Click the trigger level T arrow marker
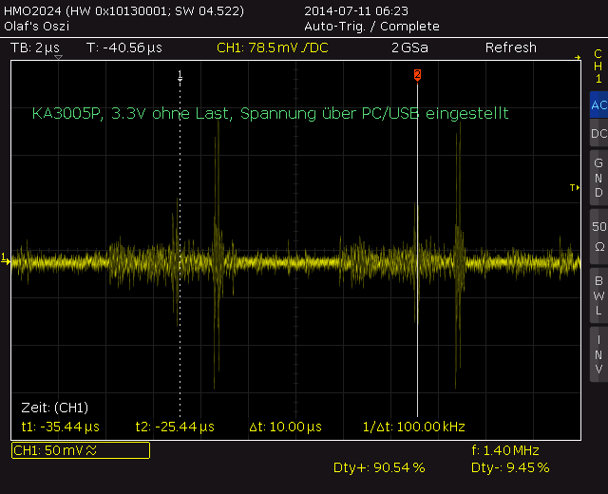 click(575, 188)
